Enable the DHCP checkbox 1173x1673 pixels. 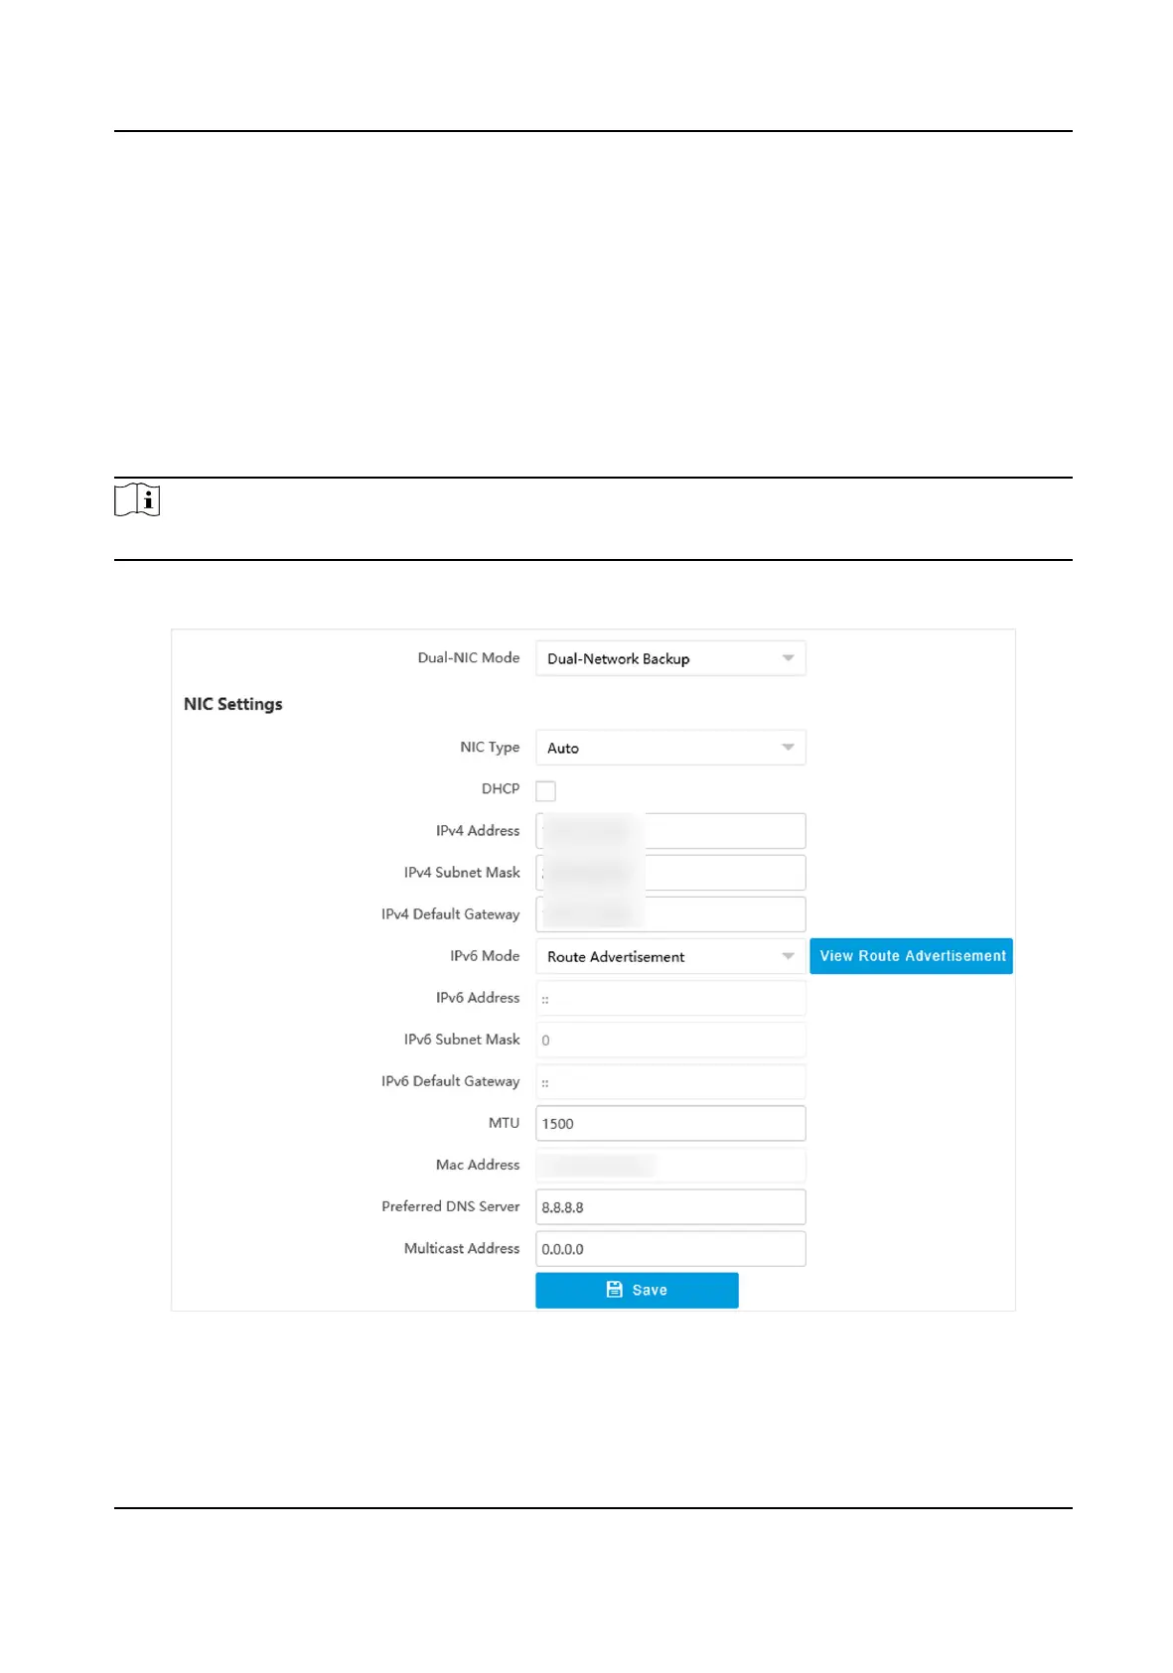pos(545,791)
